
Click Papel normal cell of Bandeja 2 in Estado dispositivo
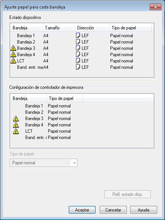pyautogui.click(x=122, y=42)
